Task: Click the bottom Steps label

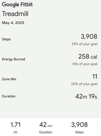Action: (x=80, y=132)
